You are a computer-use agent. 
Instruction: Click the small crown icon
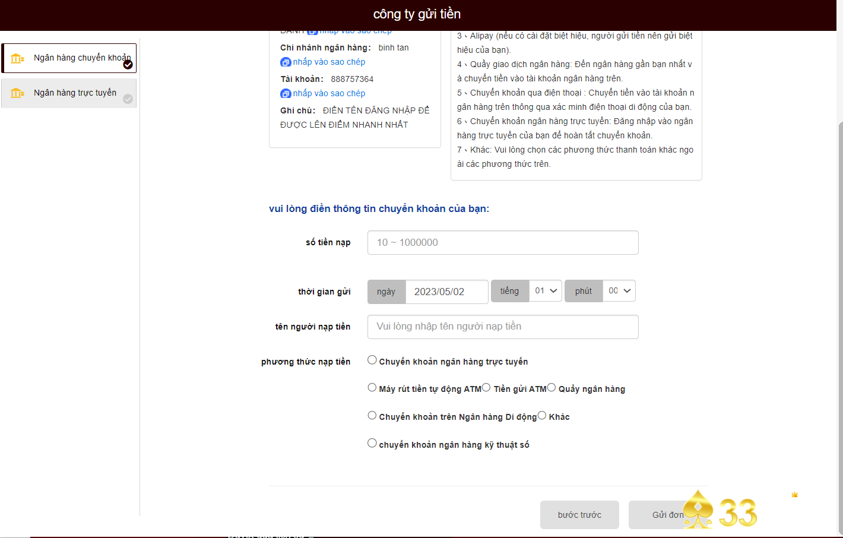pyautogui.click(x=794, y=494)
